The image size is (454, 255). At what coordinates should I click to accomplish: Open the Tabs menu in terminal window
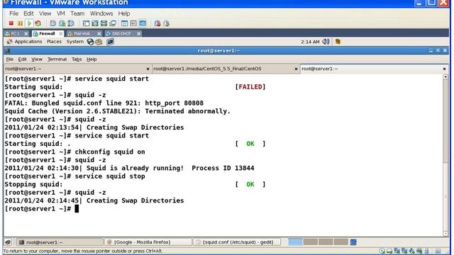click(77, 59)
